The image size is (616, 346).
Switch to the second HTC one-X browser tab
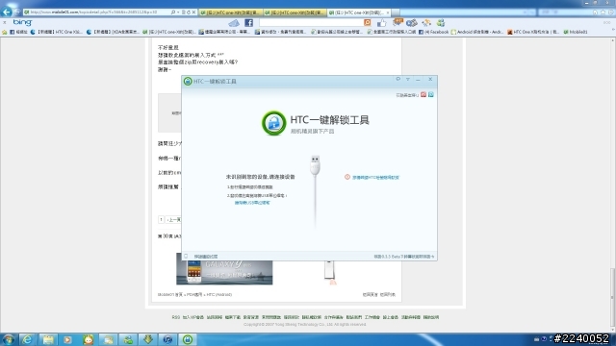pyautogui.click(x=295, y=12)
